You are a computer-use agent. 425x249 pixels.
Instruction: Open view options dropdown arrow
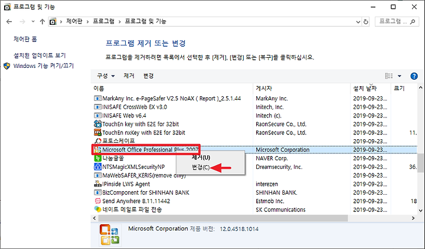click(x=399, y=76)
